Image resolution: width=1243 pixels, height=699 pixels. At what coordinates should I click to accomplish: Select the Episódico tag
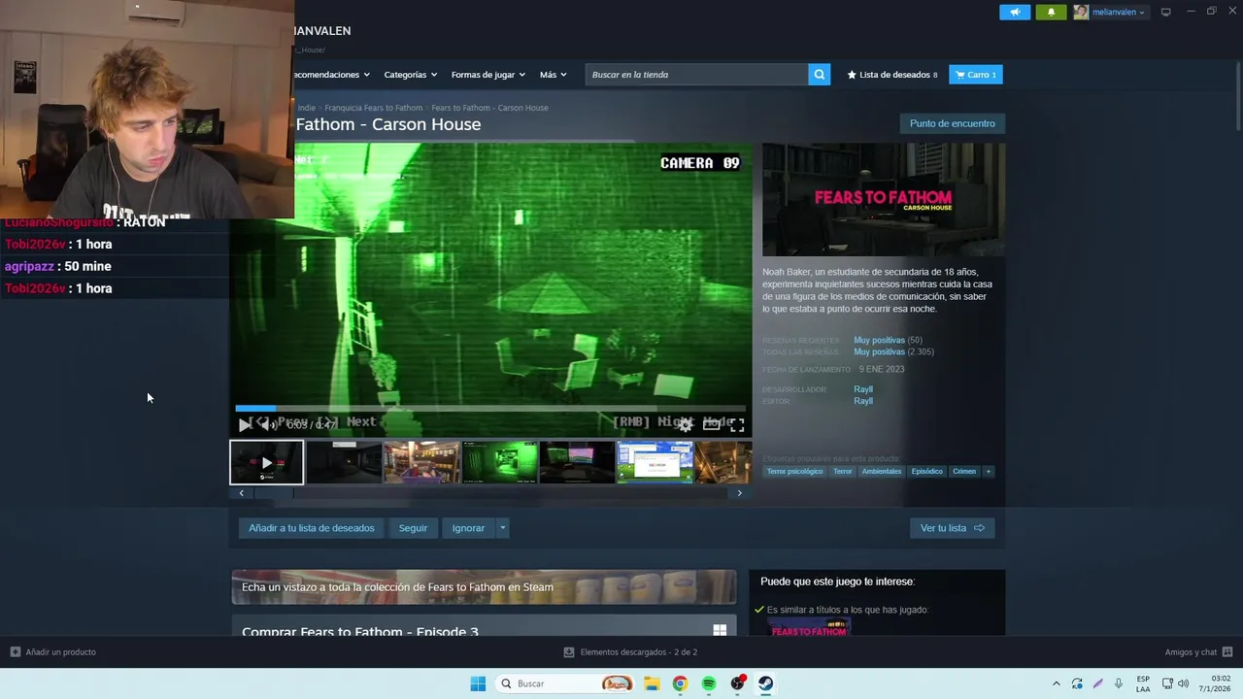click(x=926, y=472)
